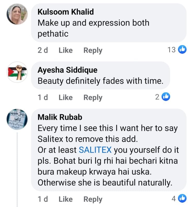Go to Malik Rubab's profile name
The image size is (193, 207).
[x=60, y=117]
